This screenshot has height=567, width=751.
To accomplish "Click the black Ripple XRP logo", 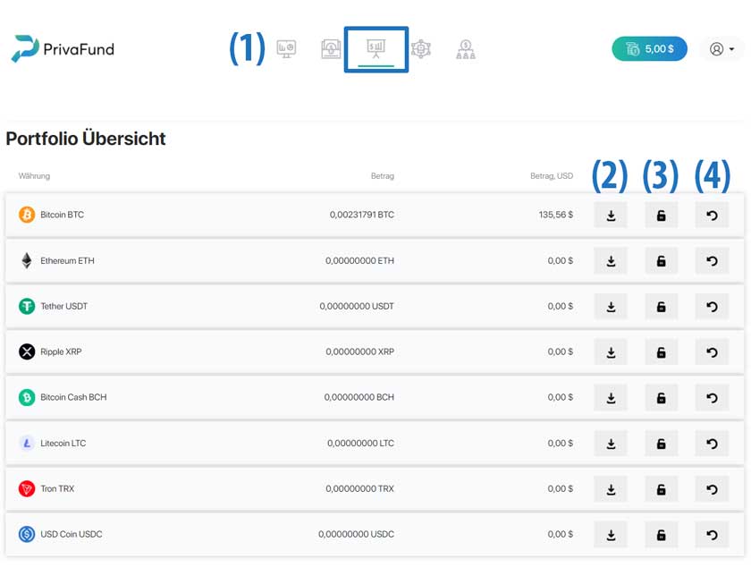I will [27, 351].
